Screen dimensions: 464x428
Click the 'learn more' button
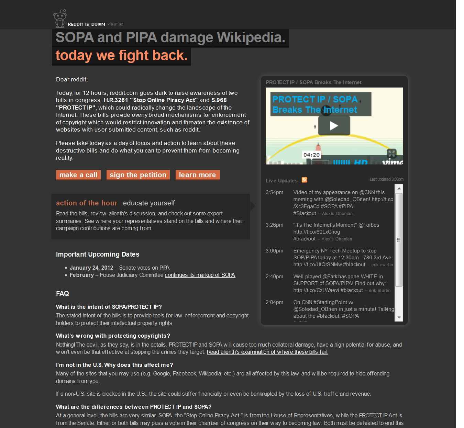[x=198, y=175]
